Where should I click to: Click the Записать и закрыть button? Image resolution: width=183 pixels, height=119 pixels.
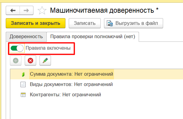36,23
